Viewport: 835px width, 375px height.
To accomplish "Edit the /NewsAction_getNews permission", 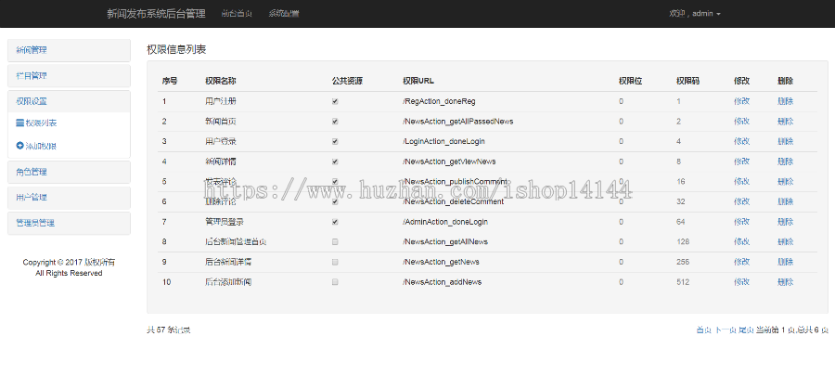I will pos(742,262).
